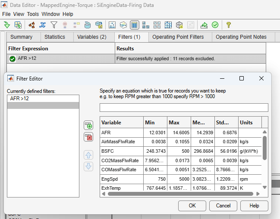The width and height of the screenshot is (280, 219).
Task: Open the user-defined variables X icon
Action: [43, 25]
